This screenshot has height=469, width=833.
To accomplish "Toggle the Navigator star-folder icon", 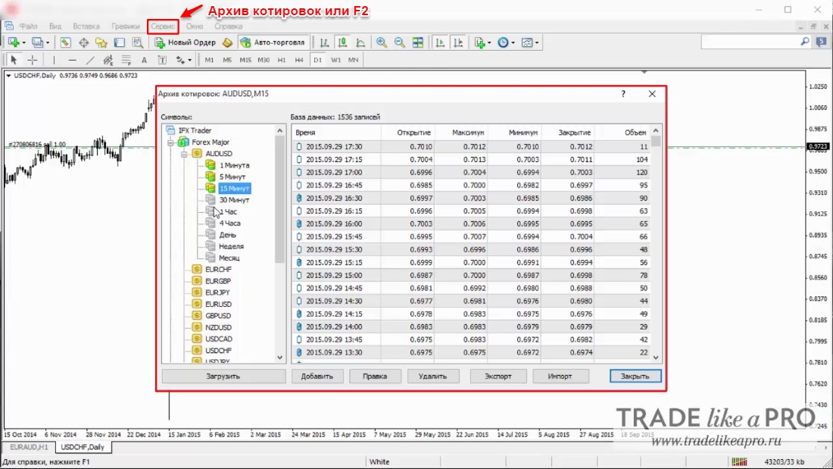I will tap(101, 42).
